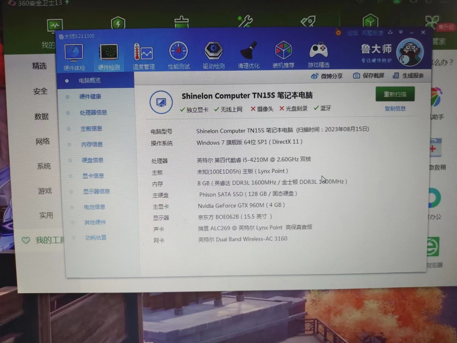Select 游戏 in 360 window sidebar

[45, 191]
